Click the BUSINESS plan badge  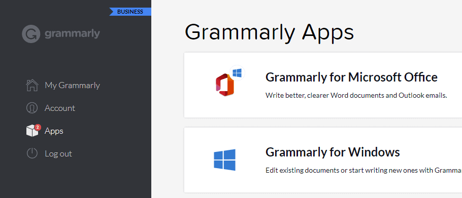tap(130, 12)
